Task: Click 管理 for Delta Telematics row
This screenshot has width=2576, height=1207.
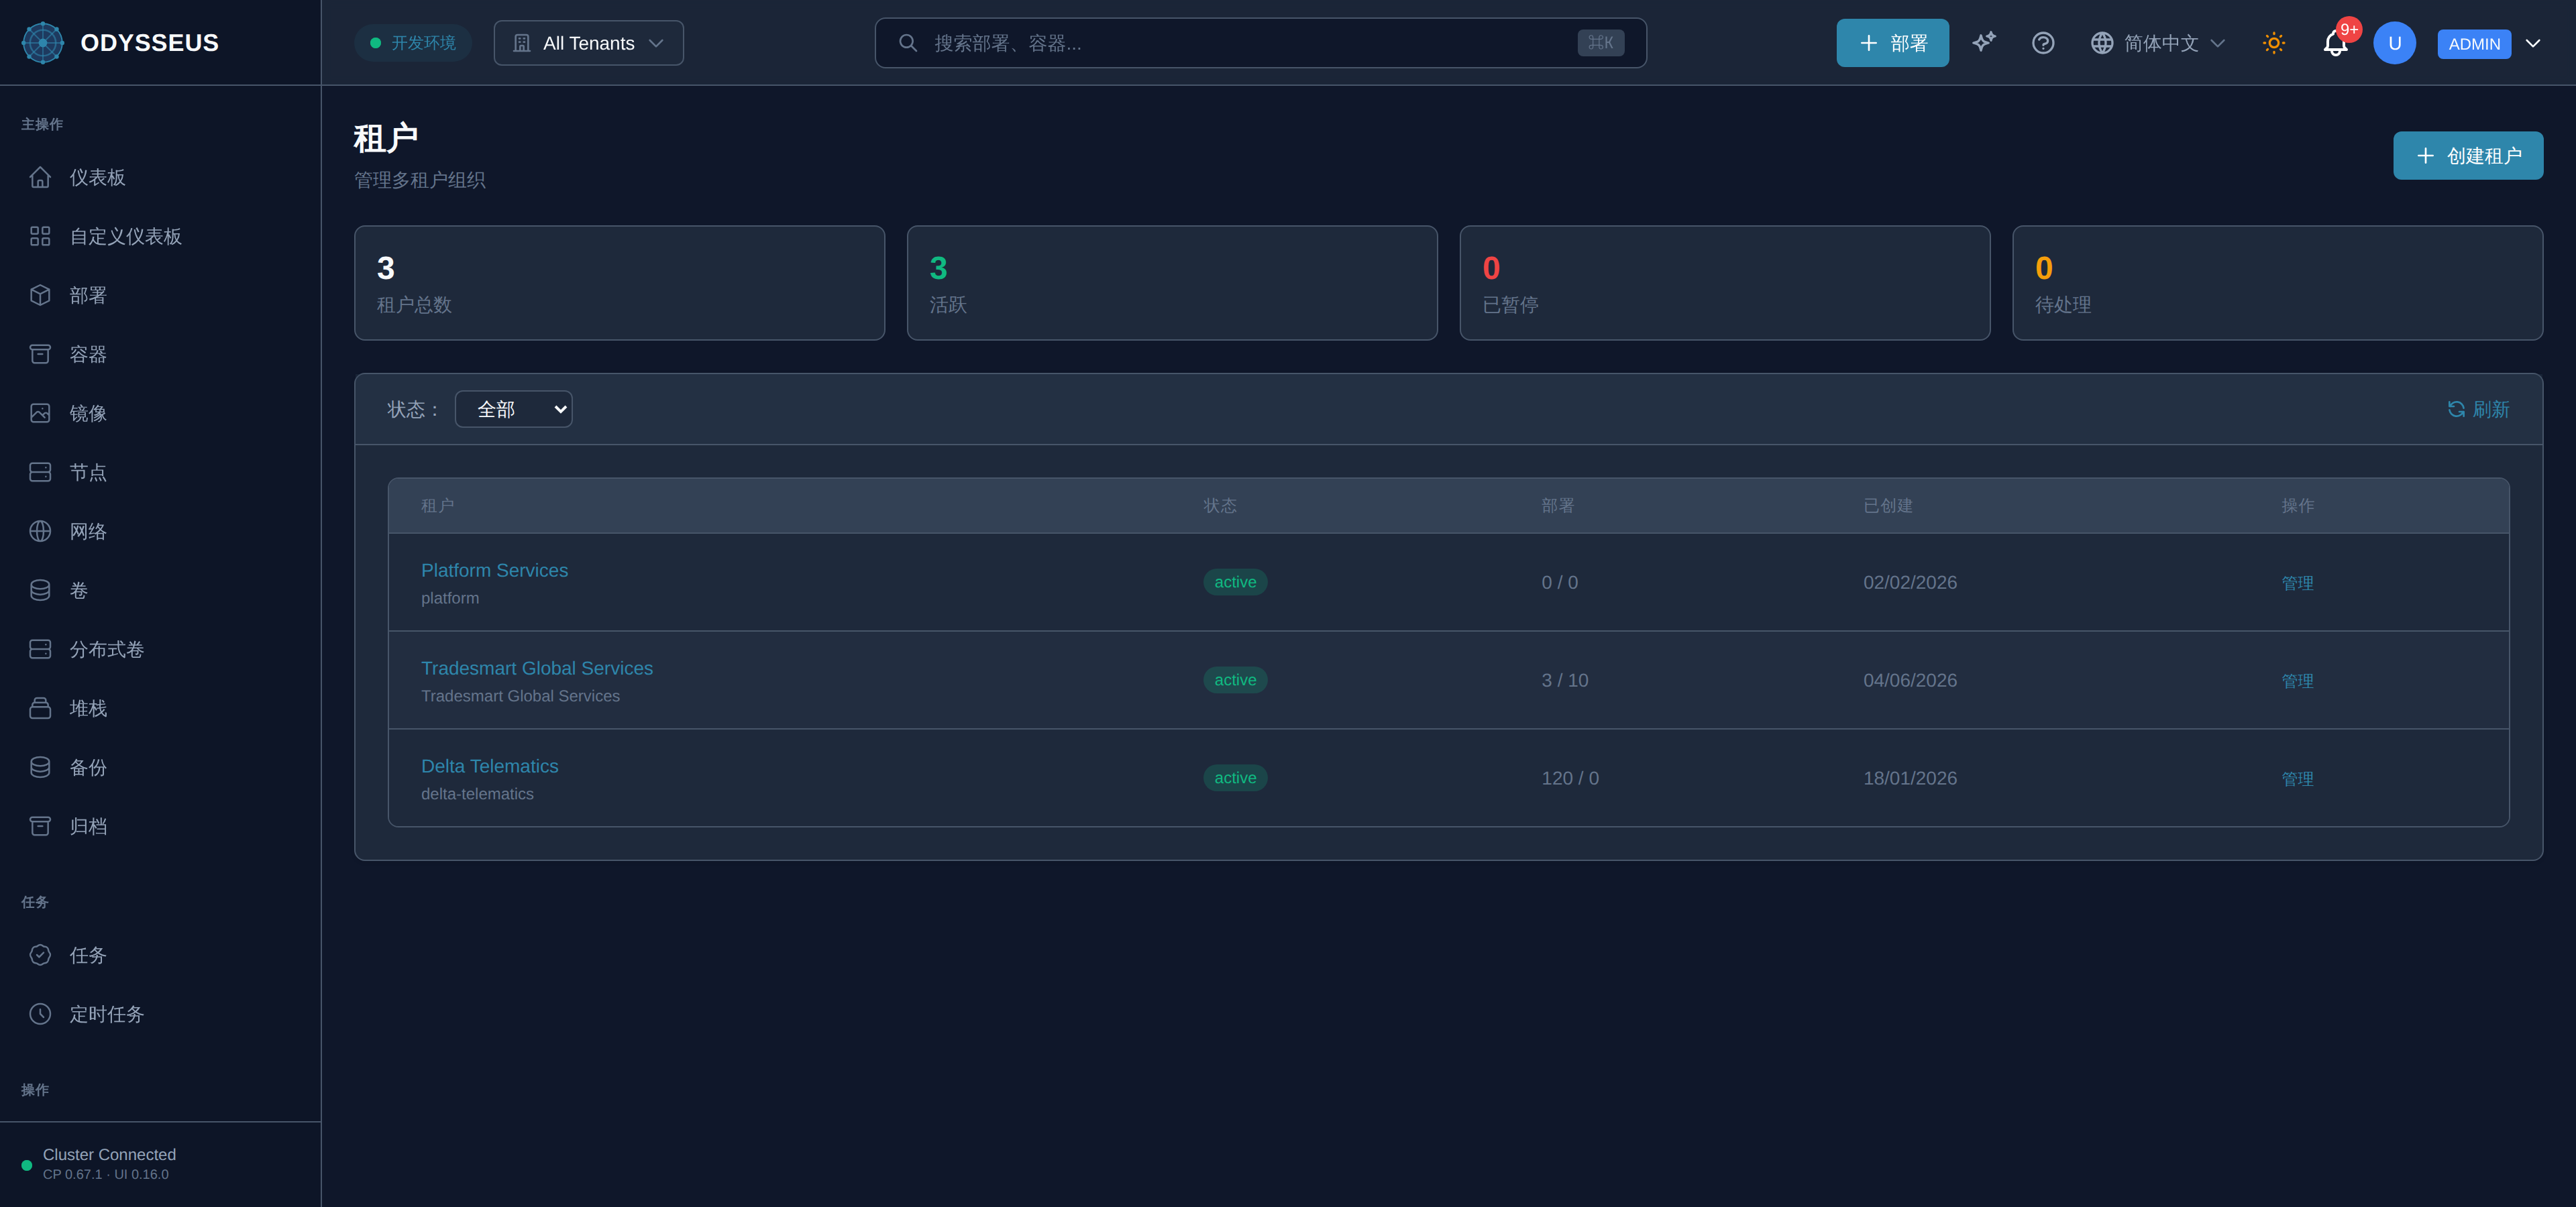Action: [2297, 779]
